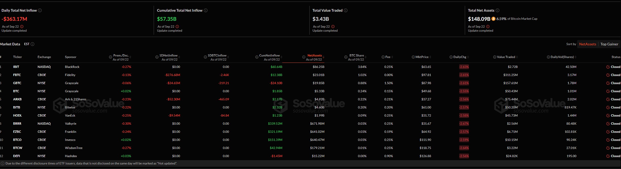
Task: Click red alert icon under Total Value Traded date
Action: (333, 27)
